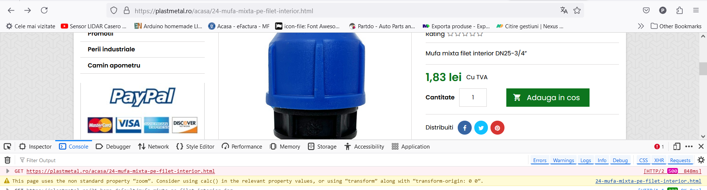The width and height of the screenshot is (707, 190).
Task: Toggle XHR console filter
Action: point(659,160)
